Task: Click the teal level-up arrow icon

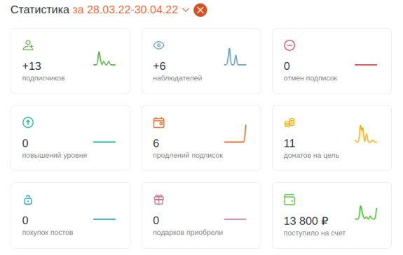Action: tap(28, 122)
